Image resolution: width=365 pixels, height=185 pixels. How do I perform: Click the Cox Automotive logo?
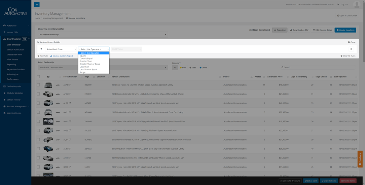(x=15, y=11)
